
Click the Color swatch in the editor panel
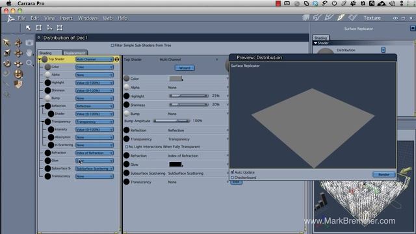click(x=175, y=78)
